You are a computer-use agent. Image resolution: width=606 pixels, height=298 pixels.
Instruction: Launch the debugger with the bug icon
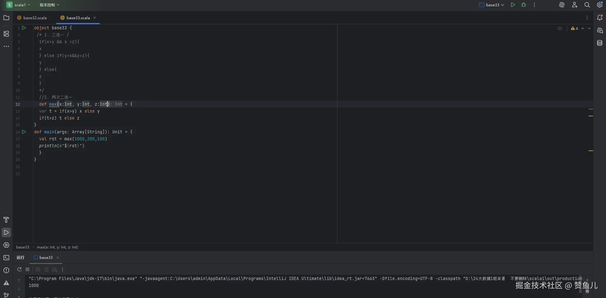524,5
